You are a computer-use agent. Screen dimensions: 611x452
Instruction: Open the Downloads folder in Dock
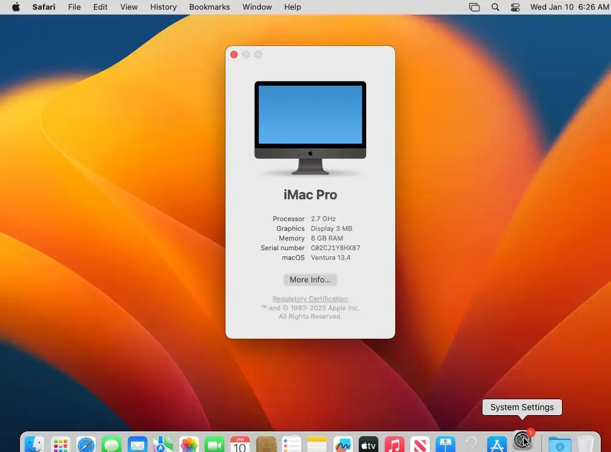(x=560, y=445)
